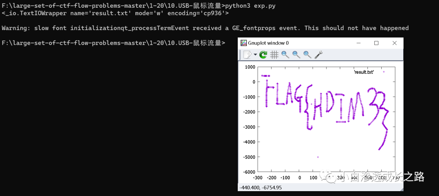
Task: Click the 'python3 exp.py' command text
Action: click(250, 6)
